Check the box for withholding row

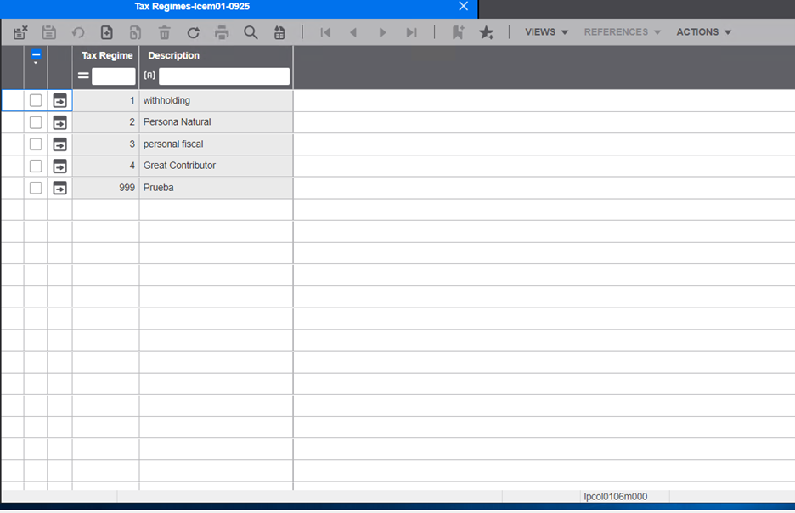pos(36,100)
